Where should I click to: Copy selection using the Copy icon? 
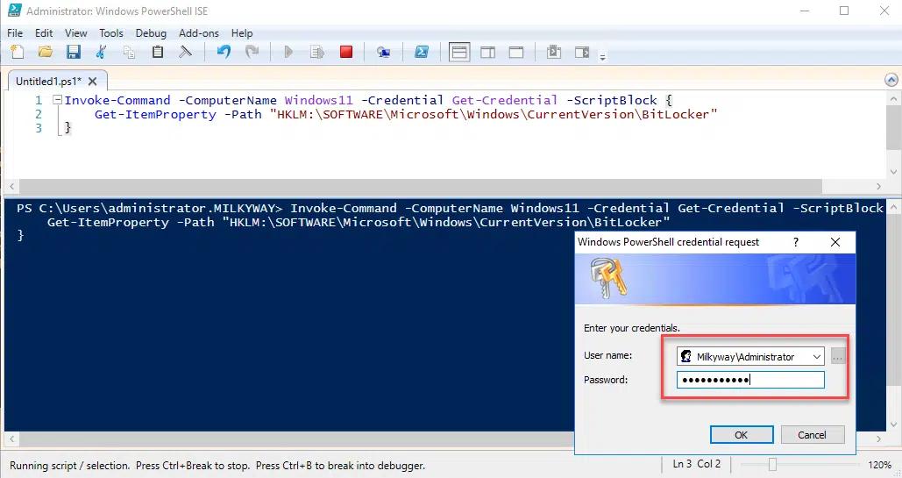[x=129, y=52]
